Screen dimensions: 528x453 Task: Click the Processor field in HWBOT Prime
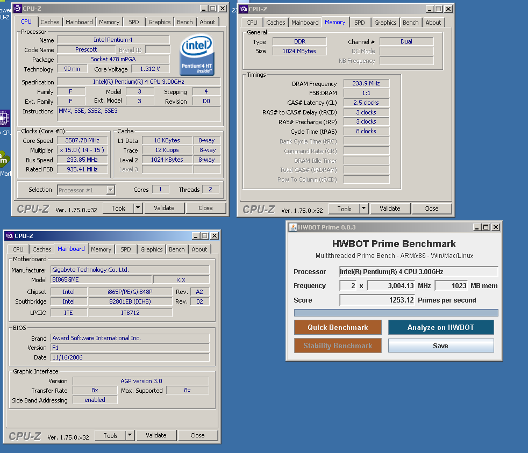(x=419, y=271)
